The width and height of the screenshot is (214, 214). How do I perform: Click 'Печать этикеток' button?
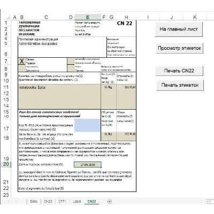[x=180, y=85]
